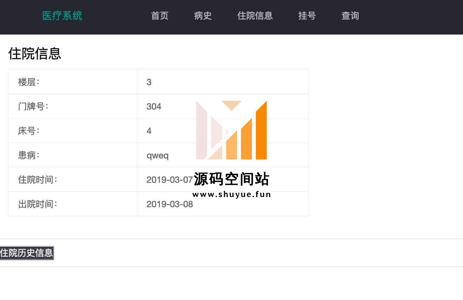This screenshot has width=463, height=300.
Task: Open the 查询 menu item
Action: pyautogui.click(x=350, y=16)
